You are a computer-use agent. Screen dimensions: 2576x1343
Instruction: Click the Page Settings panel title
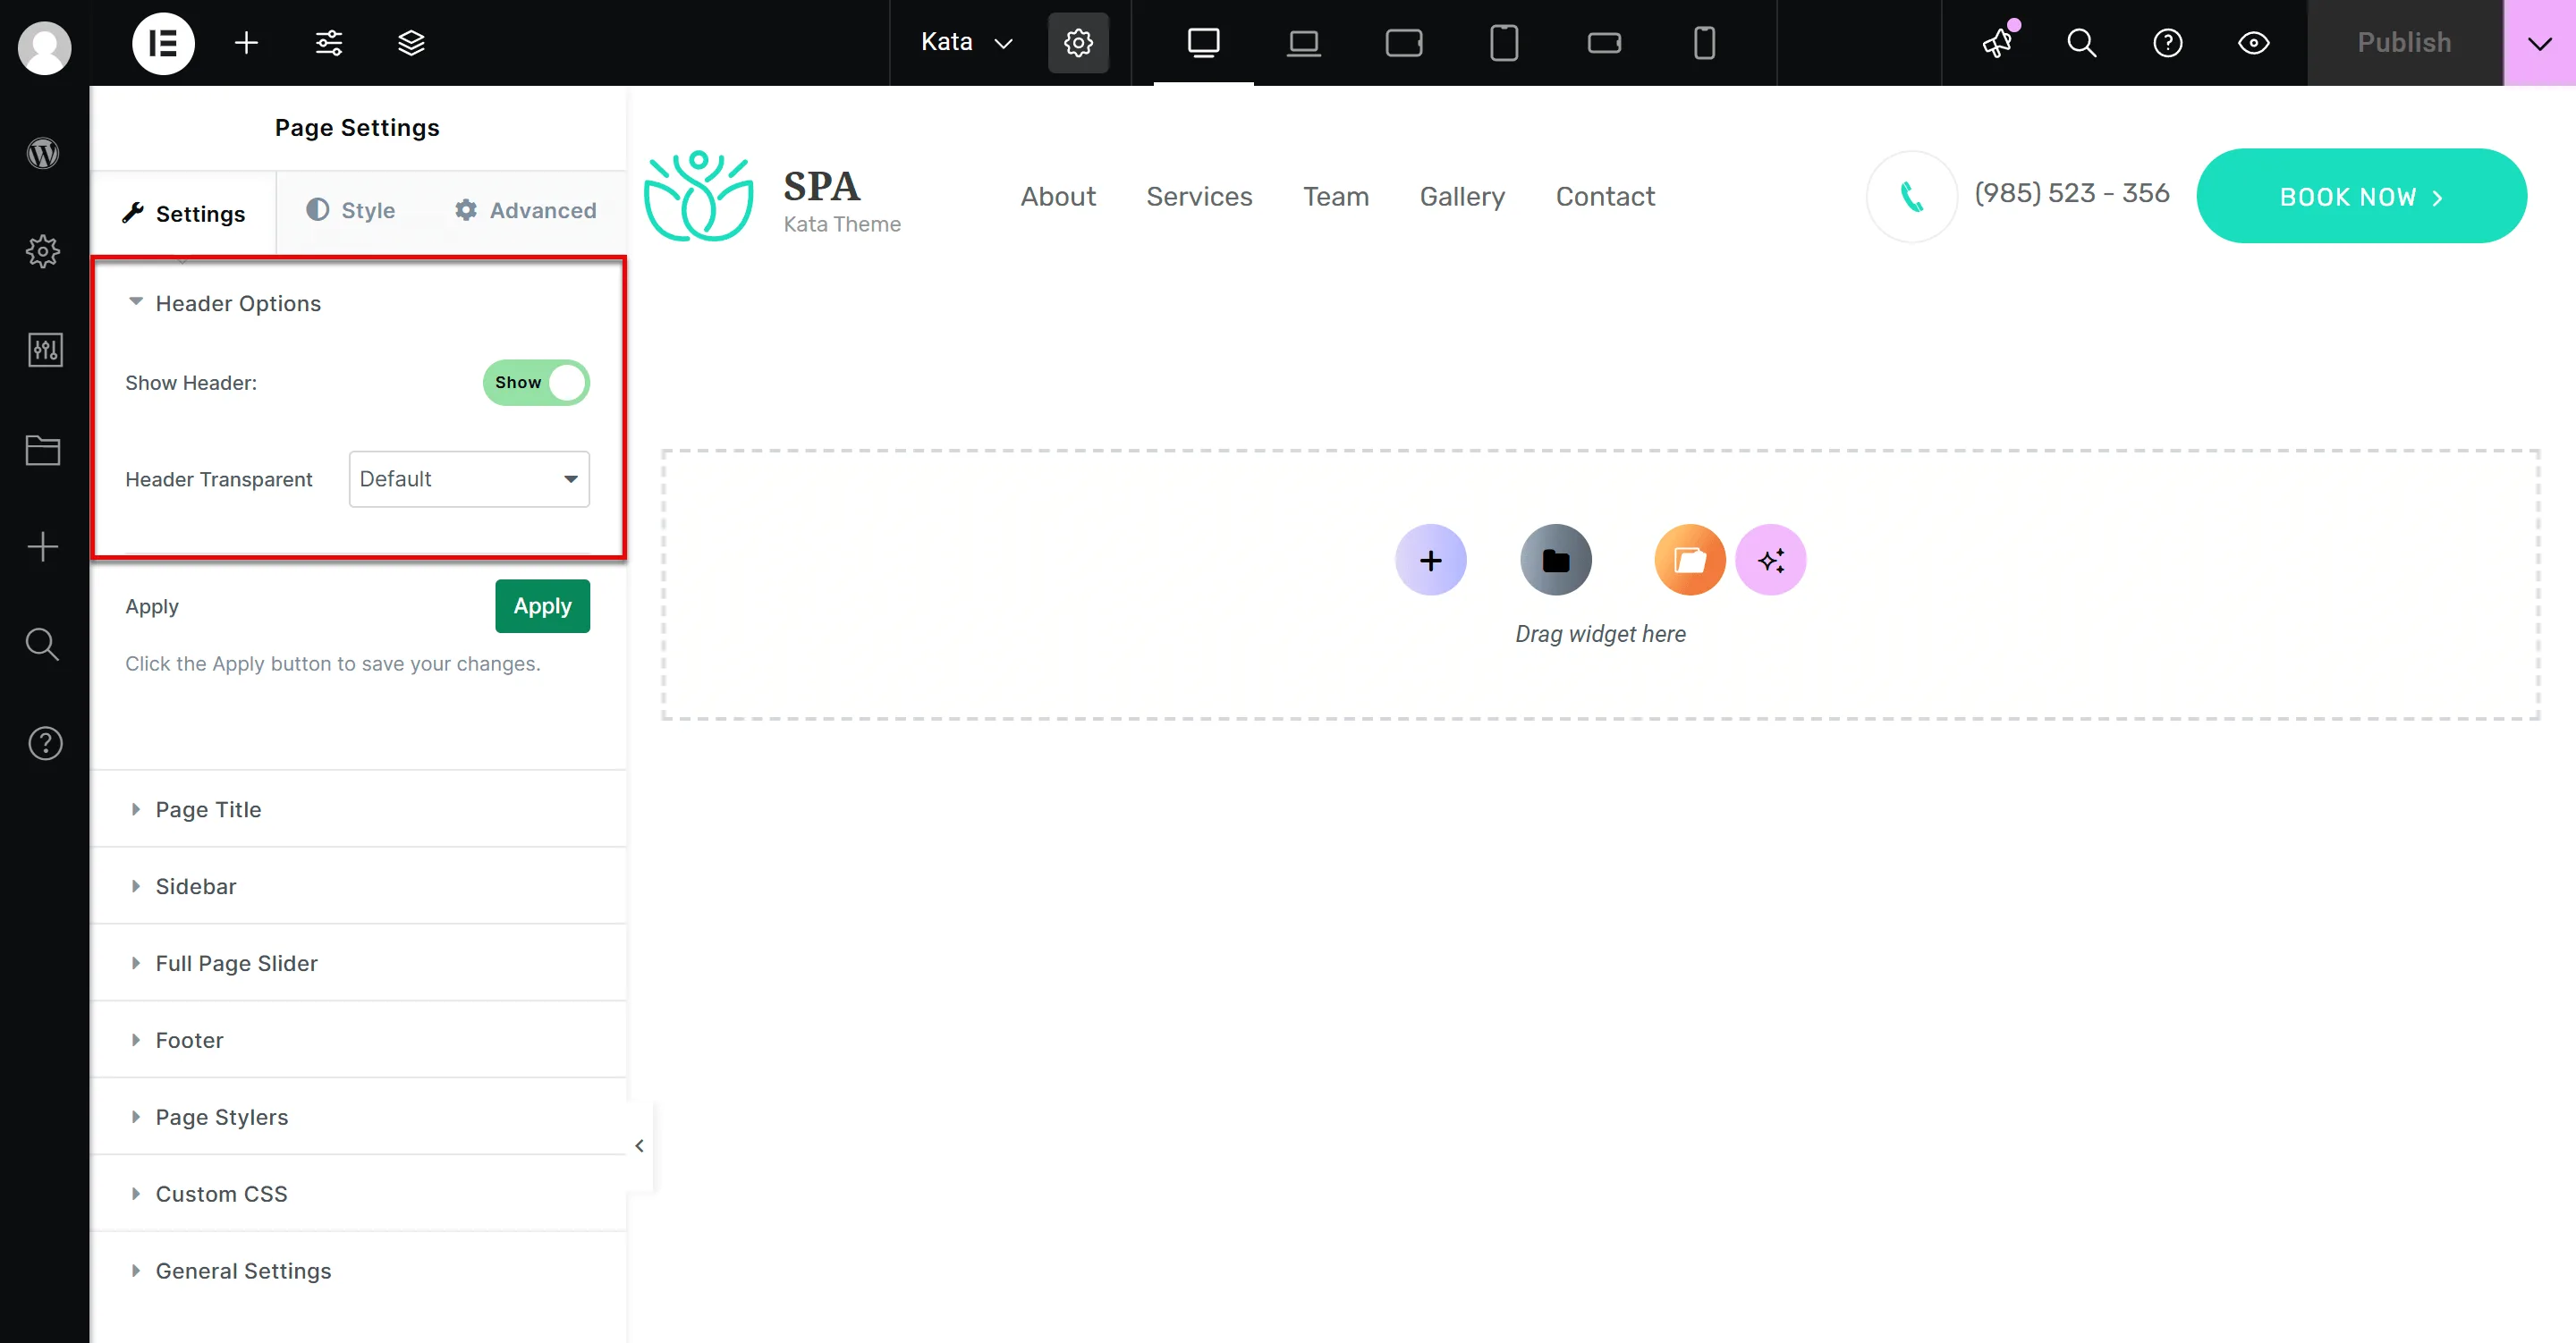[357, 128]
